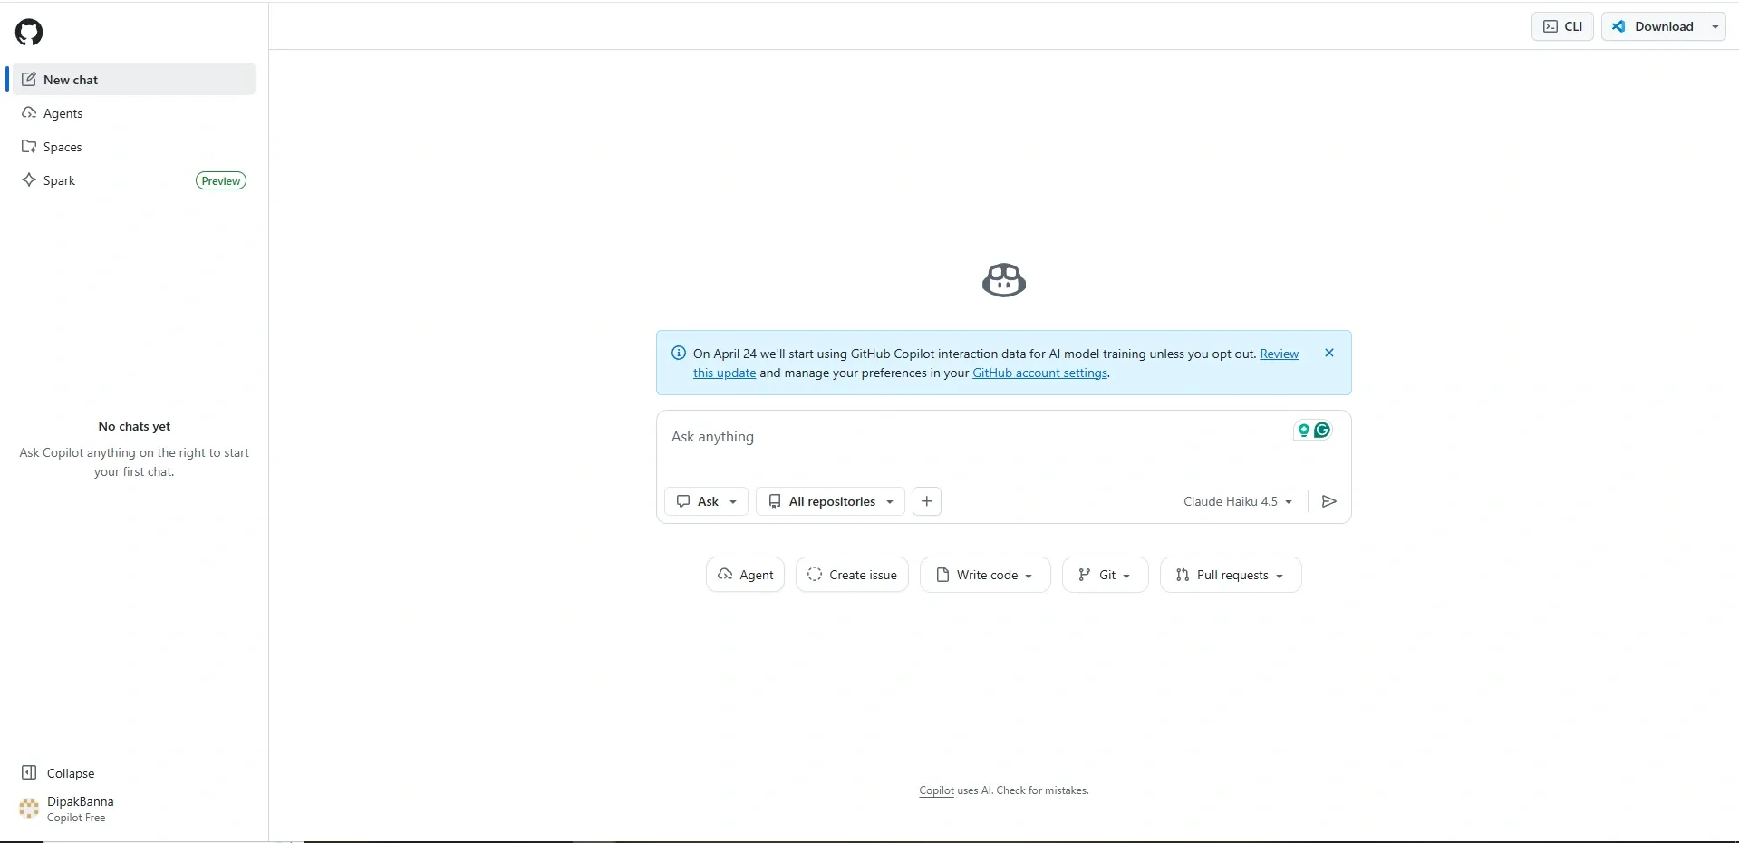Open the Claude Haiku 4.5 model selector
This screenshot has height=843, width=1739.
(1237, 501)
